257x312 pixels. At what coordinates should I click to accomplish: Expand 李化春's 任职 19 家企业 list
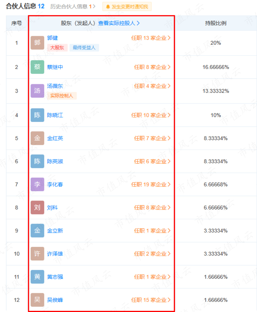tap(151, 184)
